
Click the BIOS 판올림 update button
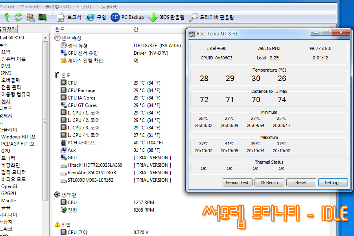[166, 17]
